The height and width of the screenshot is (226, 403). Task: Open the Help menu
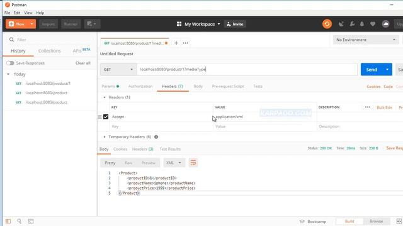coord(40,13)
